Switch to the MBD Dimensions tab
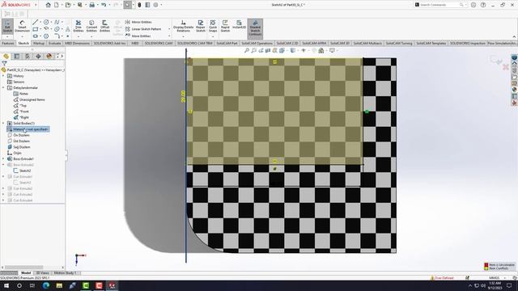 click(77, 43)
